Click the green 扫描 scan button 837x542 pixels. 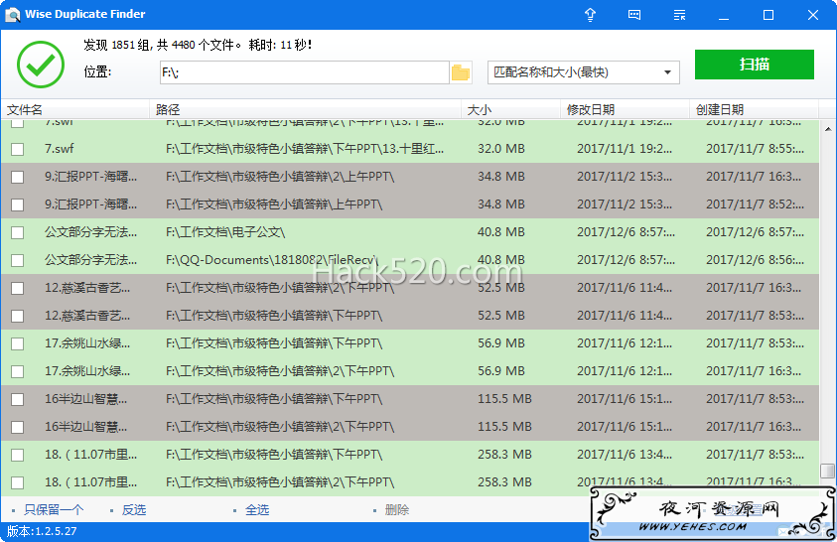tap(755, 65)
